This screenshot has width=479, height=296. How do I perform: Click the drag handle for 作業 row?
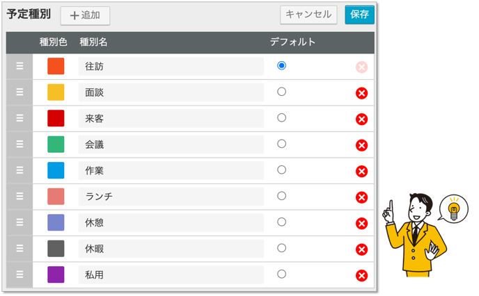19,170
